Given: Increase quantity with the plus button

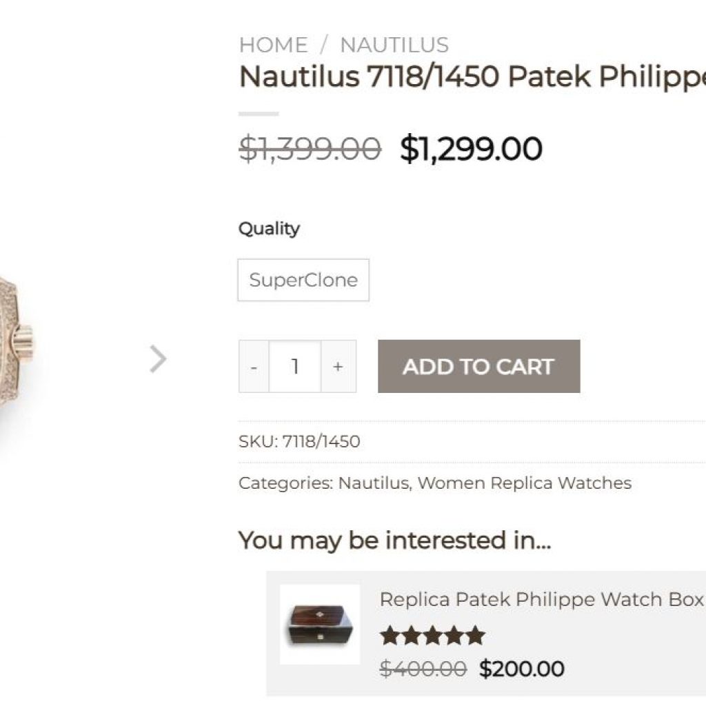Looking at the screenshot, I should click(x=338, y=367).
